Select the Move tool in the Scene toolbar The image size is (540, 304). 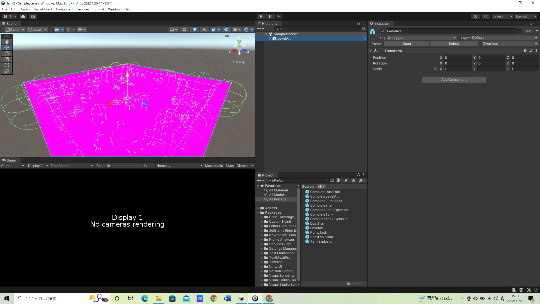tap(6, 48)
